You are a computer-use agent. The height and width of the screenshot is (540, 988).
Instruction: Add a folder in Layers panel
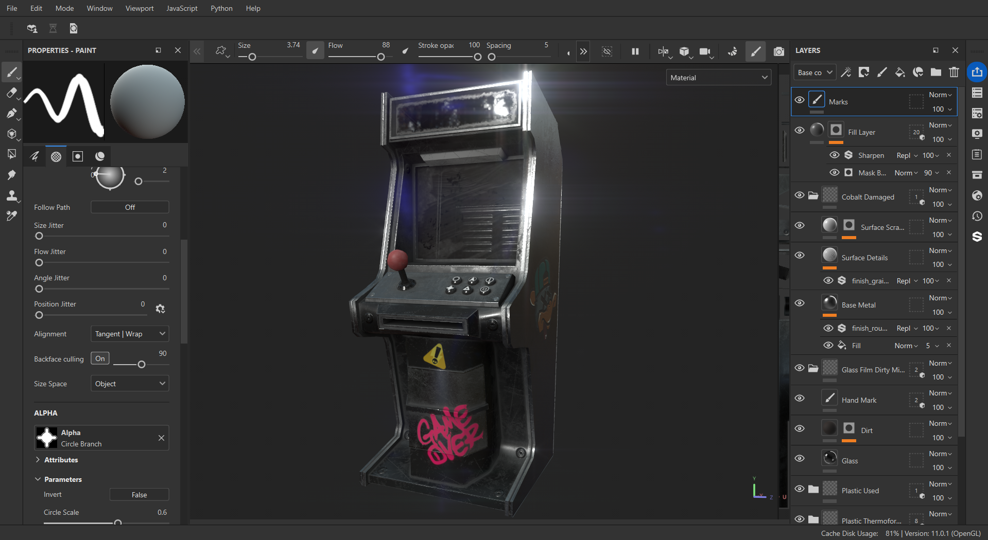(936, 73)
